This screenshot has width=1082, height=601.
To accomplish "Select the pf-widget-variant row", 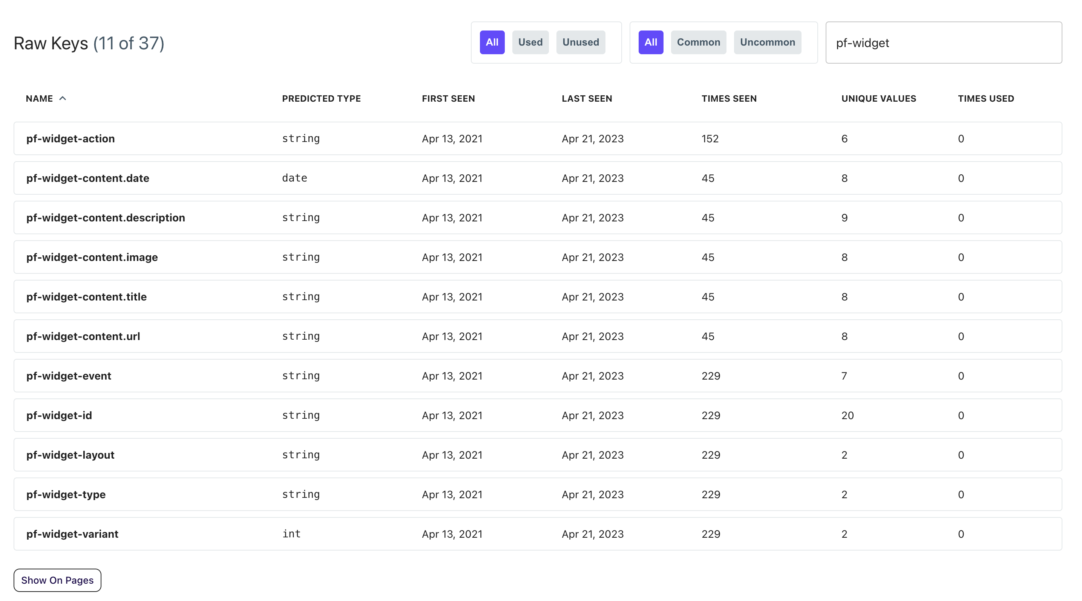I will click(x=72, y=534).
